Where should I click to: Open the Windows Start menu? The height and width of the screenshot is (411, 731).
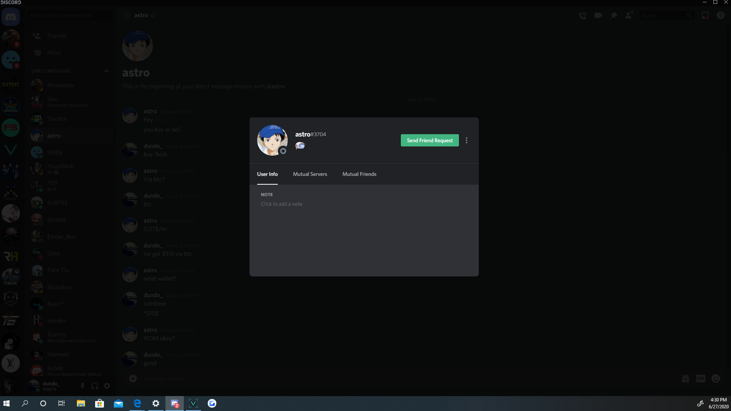6,403
